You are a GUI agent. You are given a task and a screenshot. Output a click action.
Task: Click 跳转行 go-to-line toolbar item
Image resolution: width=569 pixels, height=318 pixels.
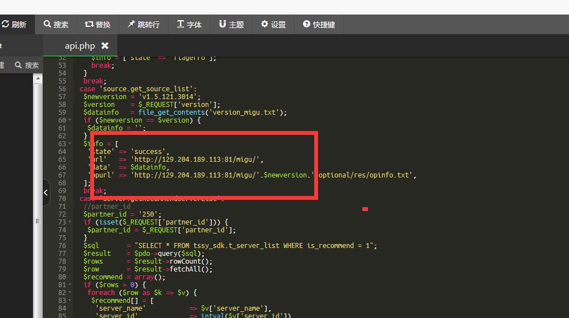pos(143,25)
